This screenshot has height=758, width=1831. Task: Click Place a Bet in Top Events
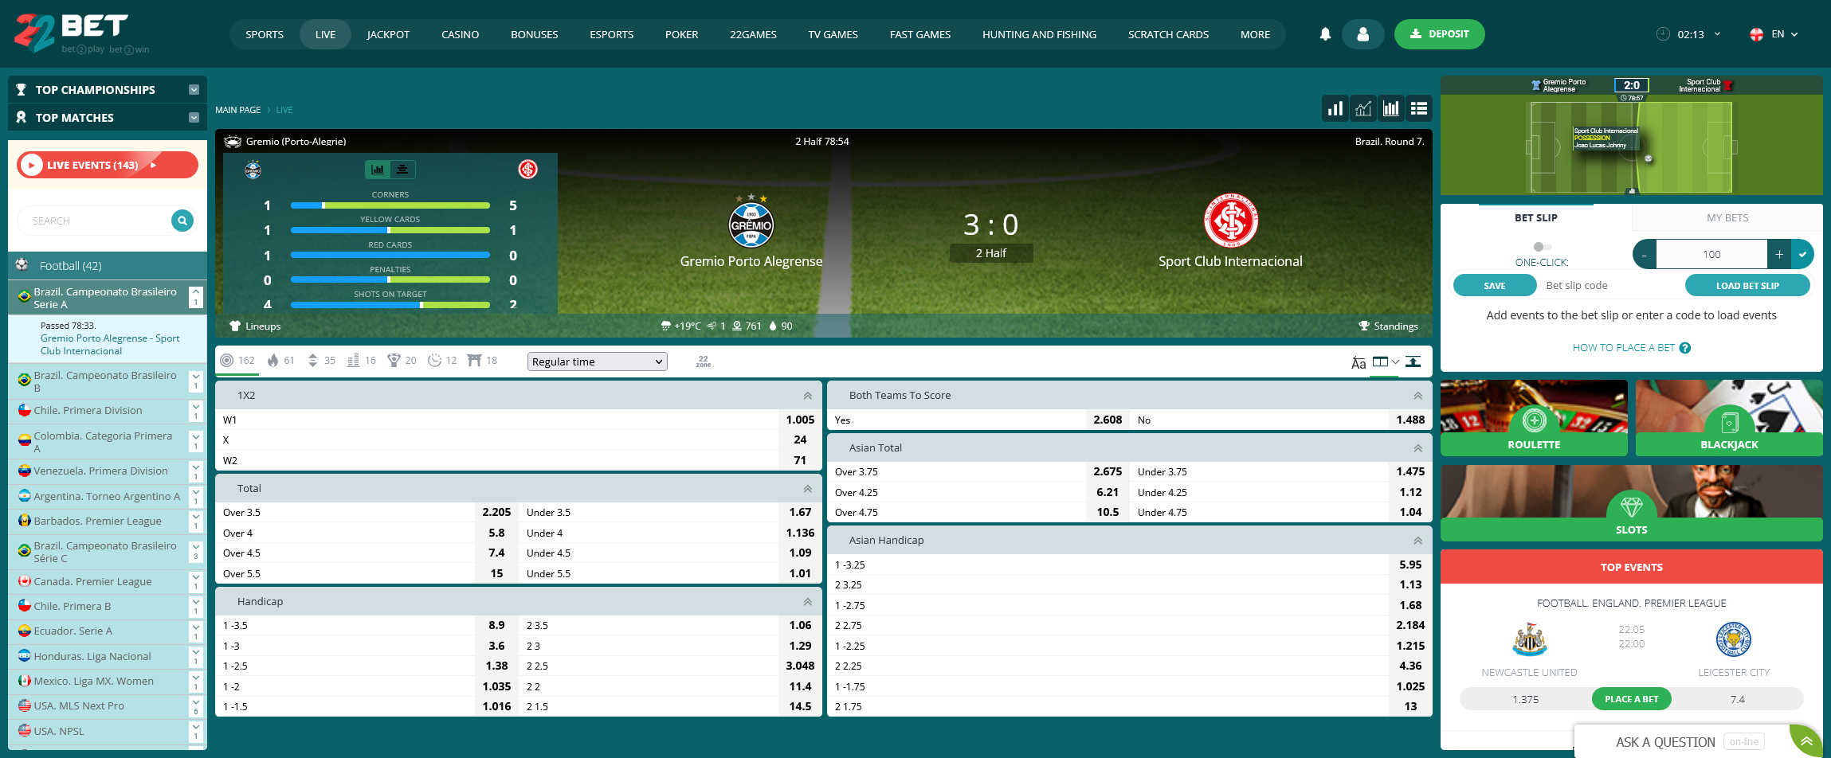tap(1631, 699)
